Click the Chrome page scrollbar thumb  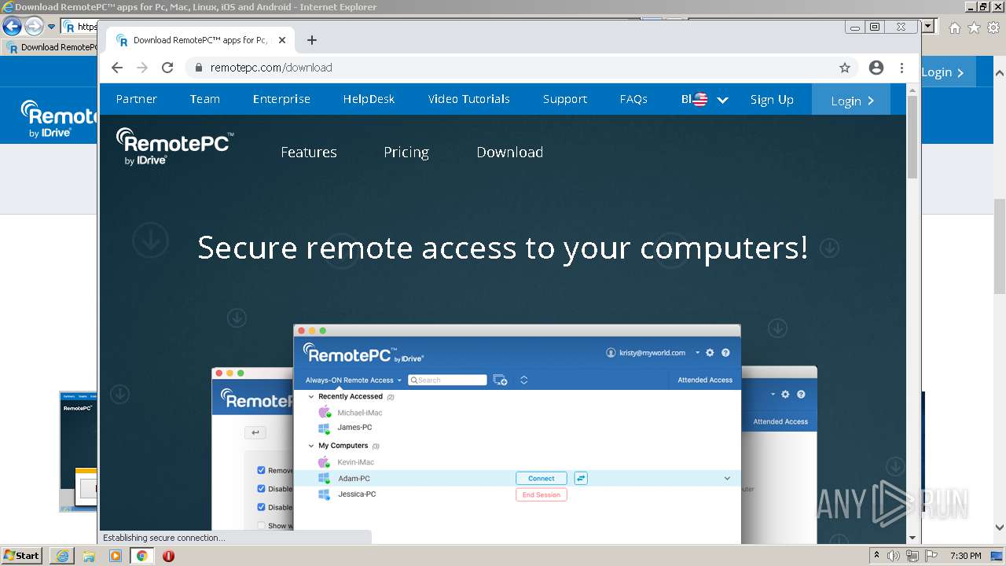912,137
